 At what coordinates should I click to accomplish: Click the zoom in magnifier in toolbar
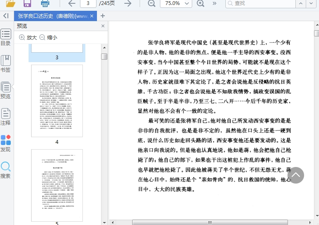[201, 4]
